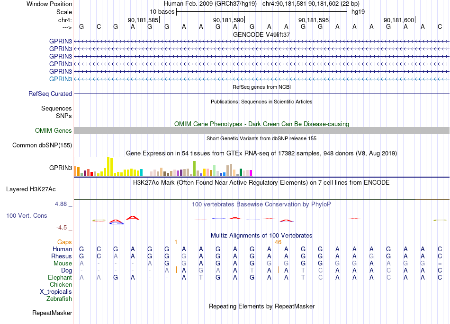Select tallest yellow bar in GTEx chart

(x=108, y=166)
